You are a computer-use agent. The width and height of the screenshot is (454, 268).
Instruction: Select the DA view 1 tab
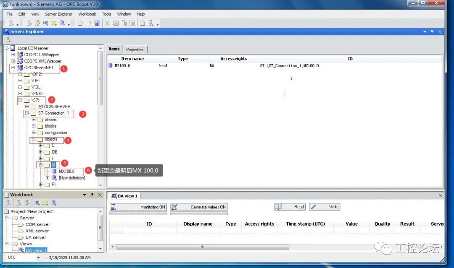(125, 196)
